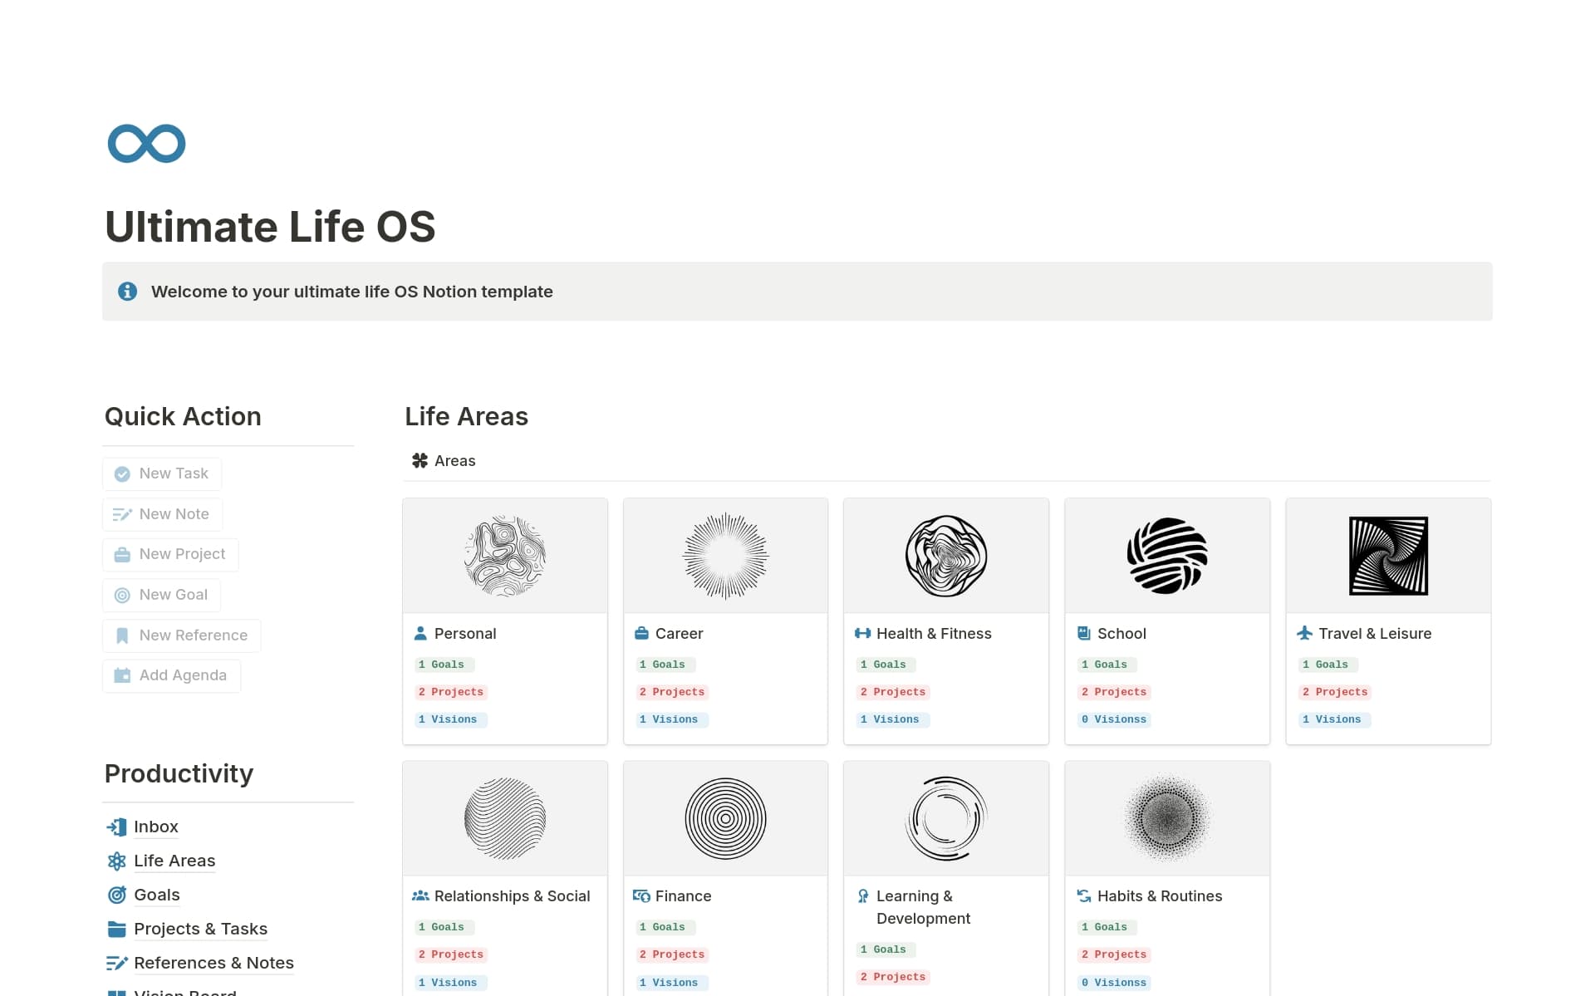Screen dimensions: 1595x996
Task: Click the Add Agenda calendar icon
Action: [122, 675]
